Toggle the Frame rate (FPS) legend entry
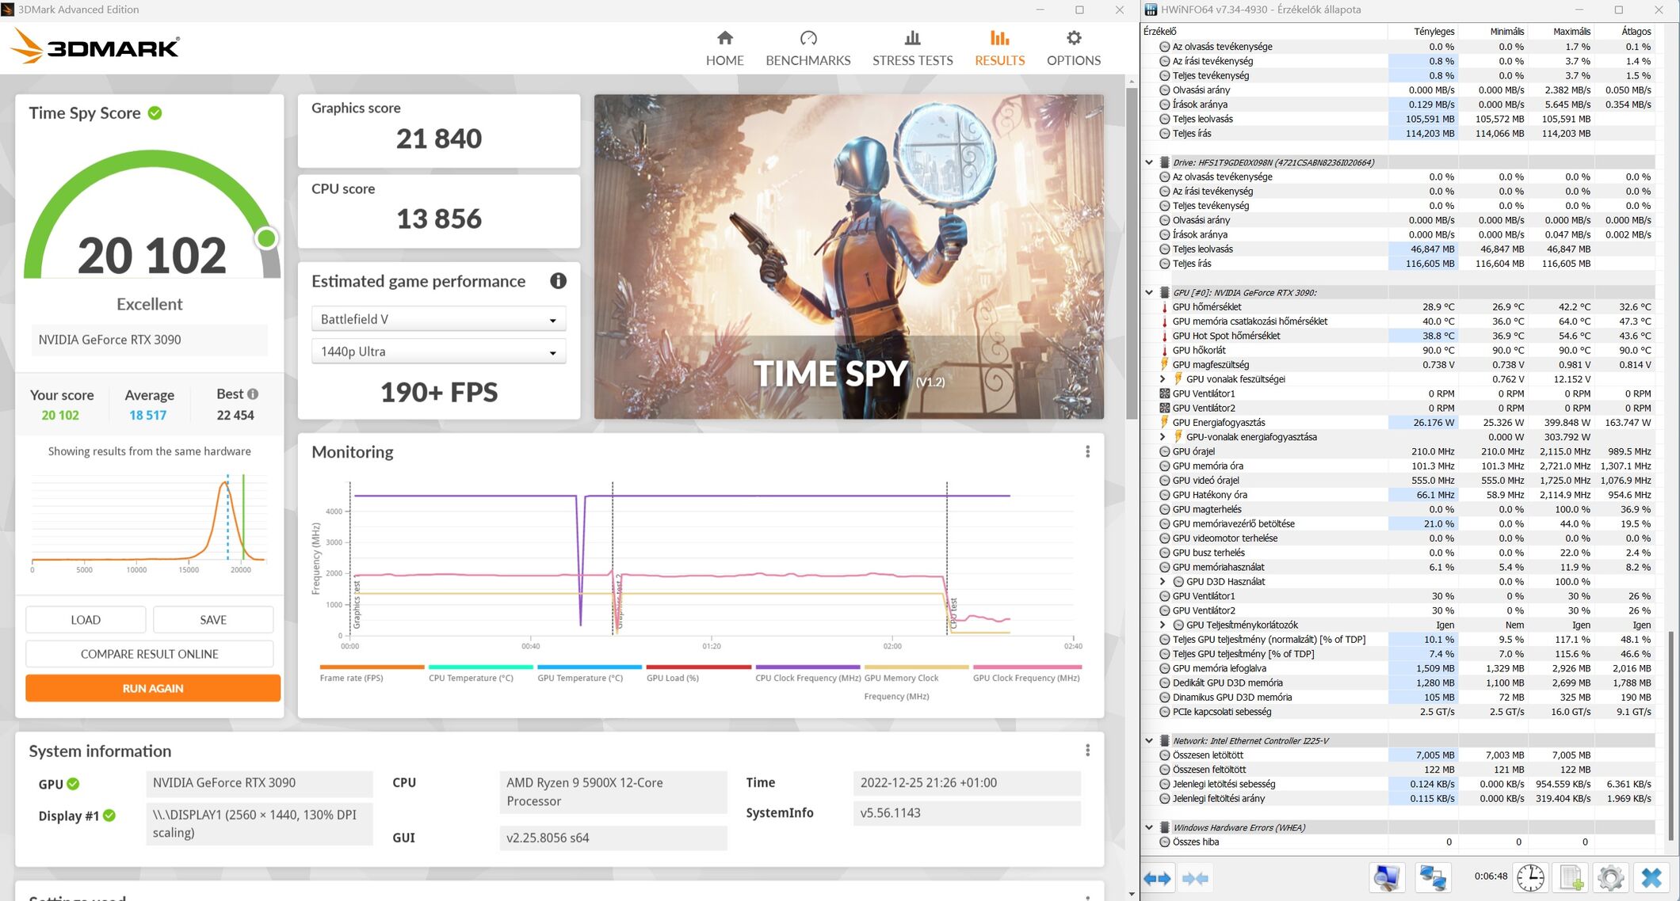The image size is (1680, 901). 371,673
